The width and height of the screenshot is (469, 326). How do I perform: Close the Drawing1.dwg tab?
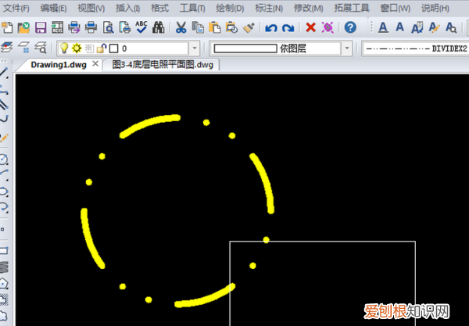pyautogui.click(x=95, y=63)
